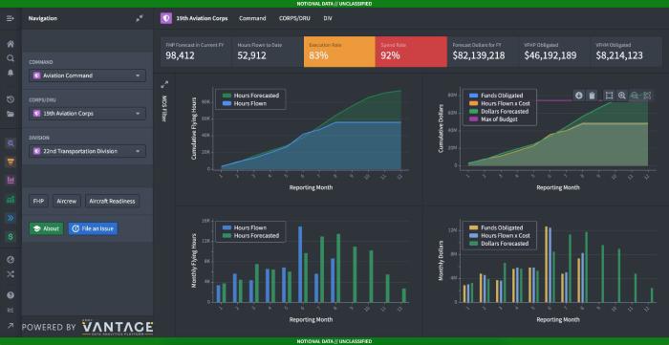This screenshot has width=669, height=345.
Task: Open the Corps/DRU dropdown showing 19th Aviation Corps
Action: (88, 114)
